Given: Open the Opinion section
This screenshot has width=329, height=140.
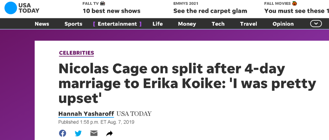Looking at the screenshot, I should point(283,24).
